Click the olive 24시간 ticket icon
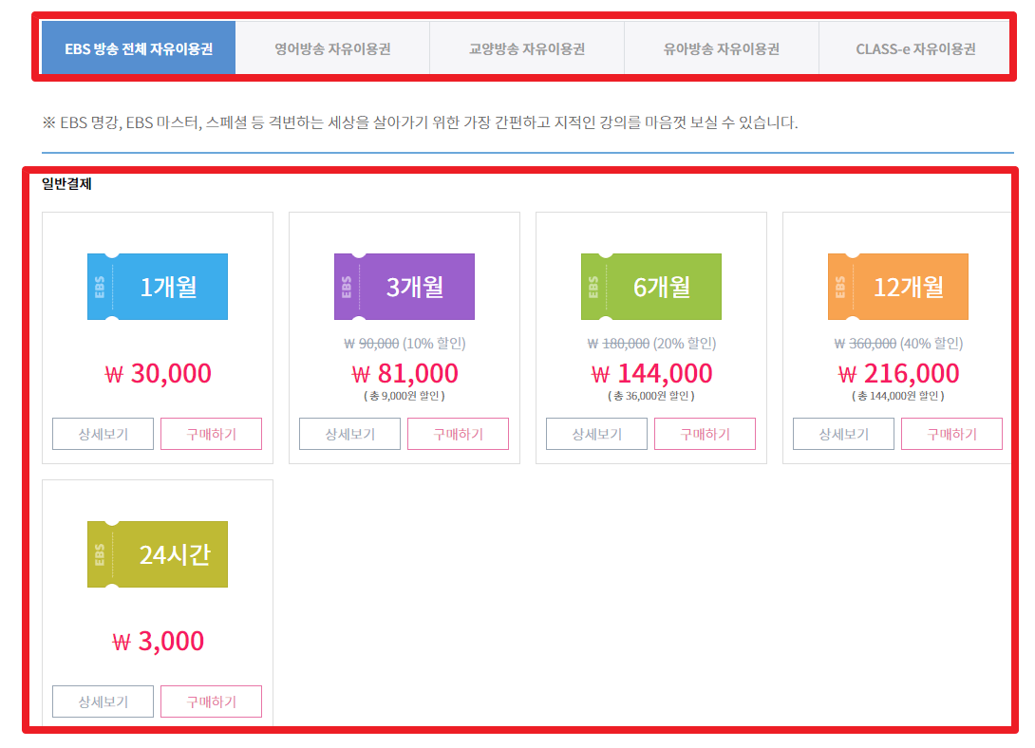The image size is (1035, 748). [x=158, y=554]
